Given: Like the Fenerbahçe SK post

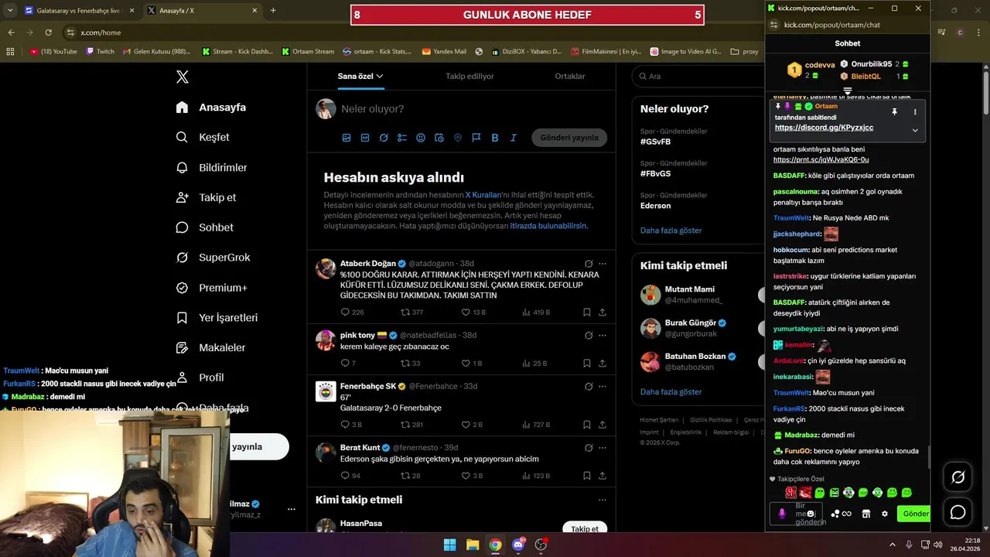Looking at the screenshot, I should [x=466, y=424].
